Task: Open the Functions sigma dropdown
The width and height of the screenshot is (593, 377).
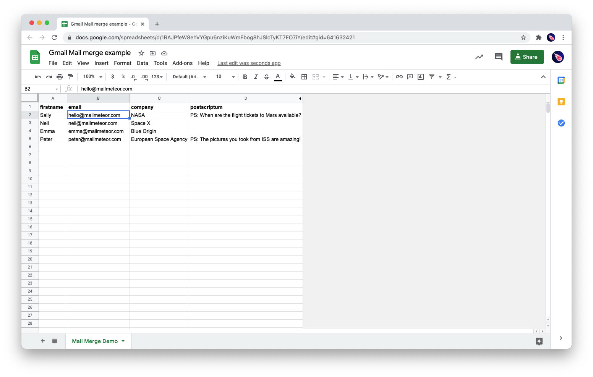Action: (x=451, y=77)
